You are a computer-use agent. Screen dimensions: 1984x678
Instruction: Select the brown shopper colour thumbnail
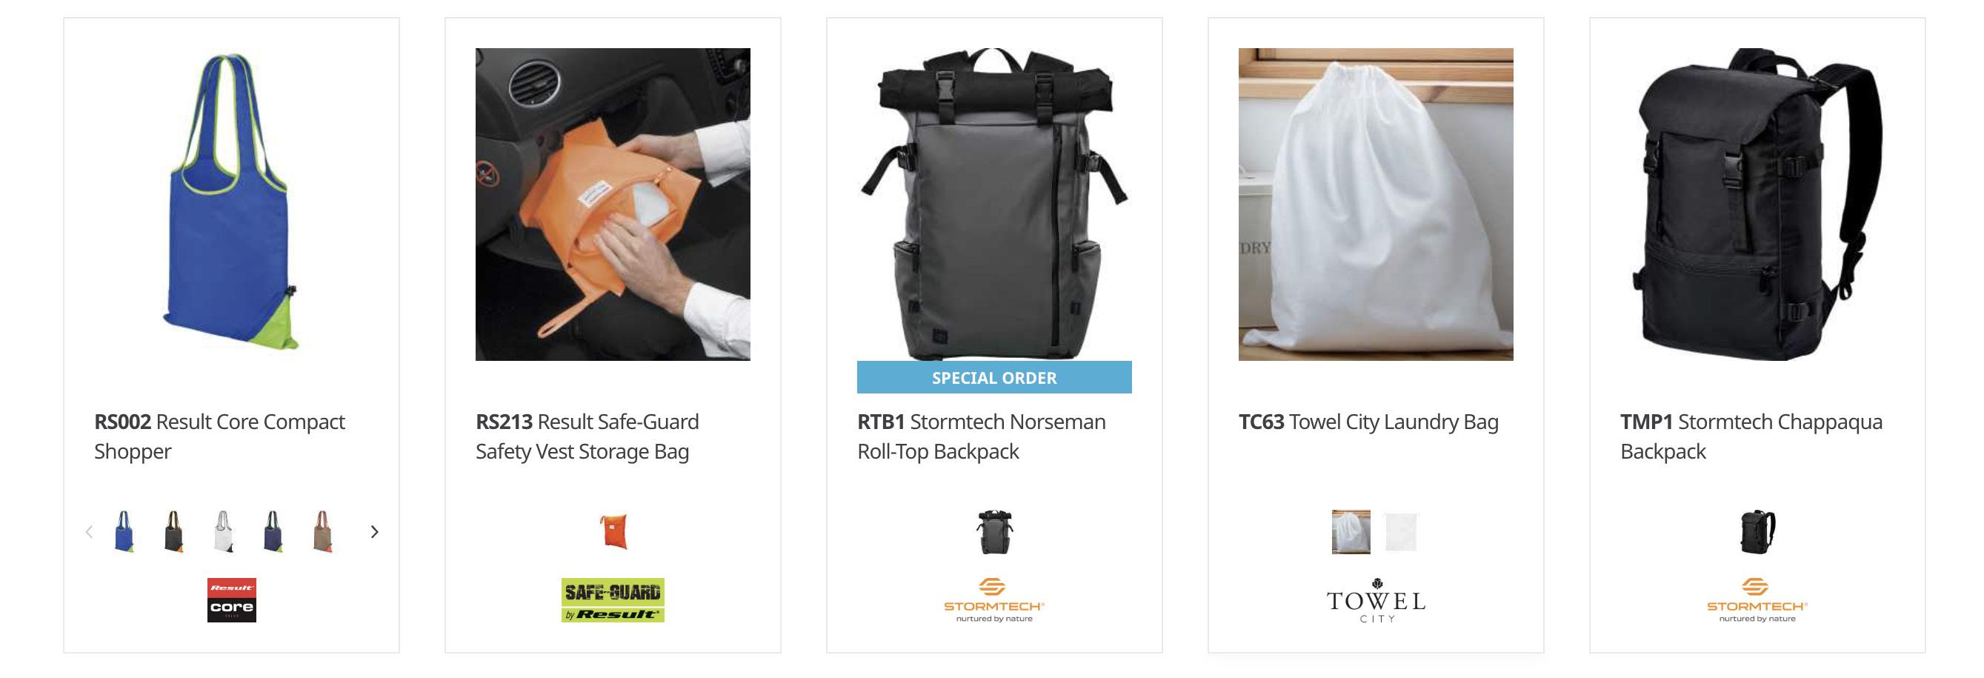(324, 531)
